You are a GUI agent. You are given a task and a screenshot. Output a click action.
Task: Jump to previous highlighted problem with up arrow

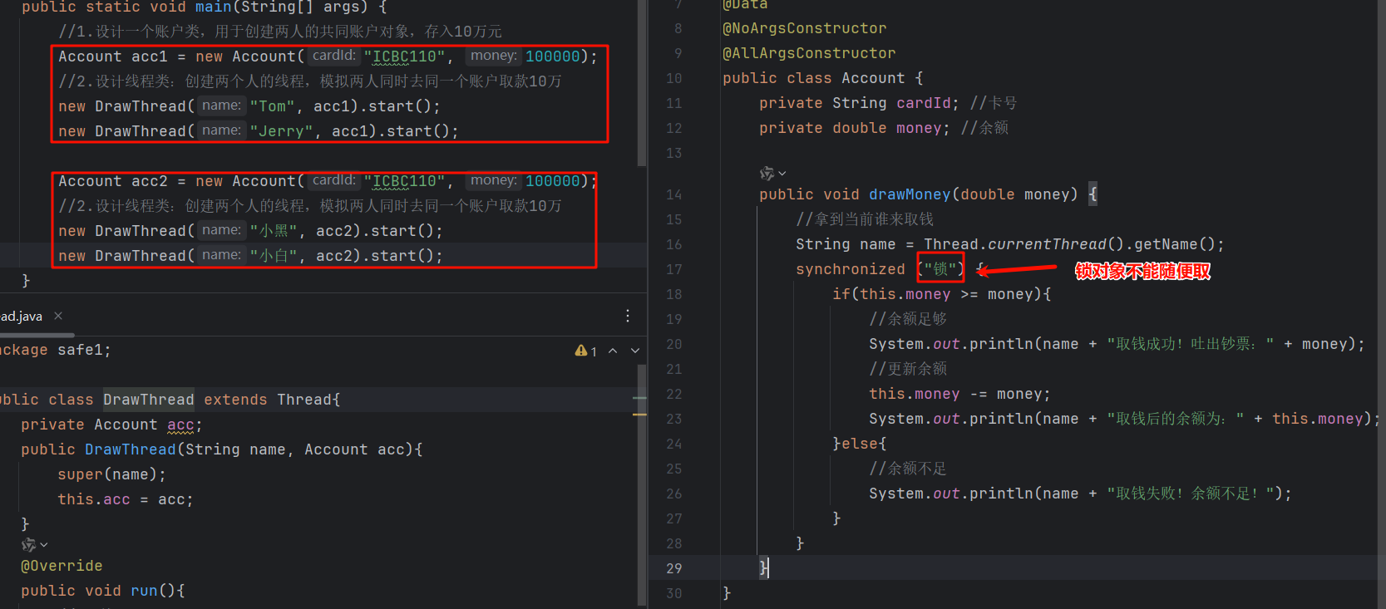tap(613, 351)
